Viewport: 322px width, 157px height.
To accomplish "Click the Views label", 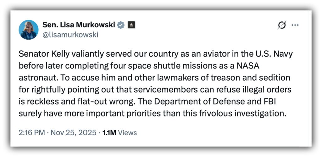I will click(x=128, y=133).
